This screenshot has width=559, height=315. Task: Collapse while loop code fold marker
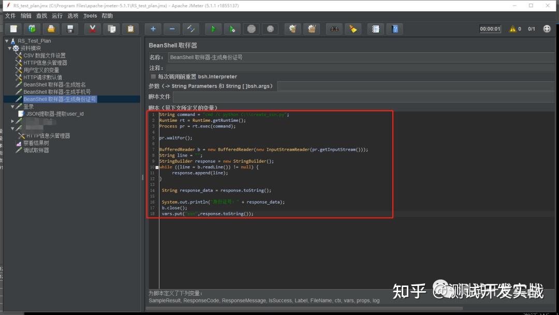coord(157,167)
